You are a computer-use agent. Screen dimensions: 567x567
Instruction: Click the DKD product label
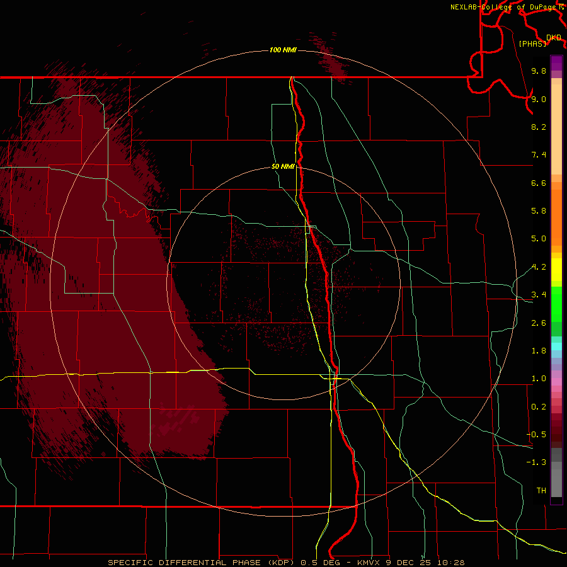tap(554, 38)
